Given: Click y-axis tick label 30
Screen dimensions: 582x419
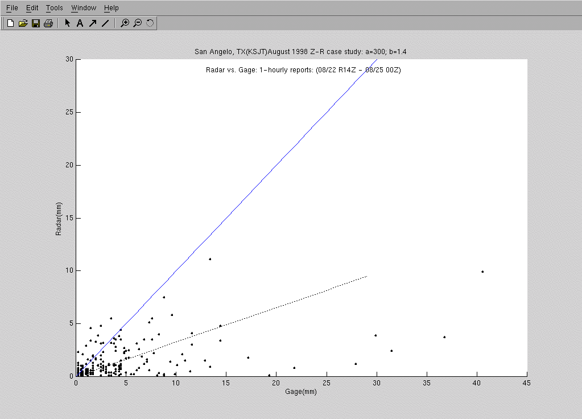Looking at the screenshot, I should pos(69,59).
